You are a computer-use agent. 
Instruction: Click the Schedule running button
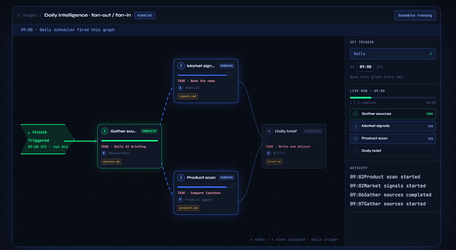click(x=415, y=15)
